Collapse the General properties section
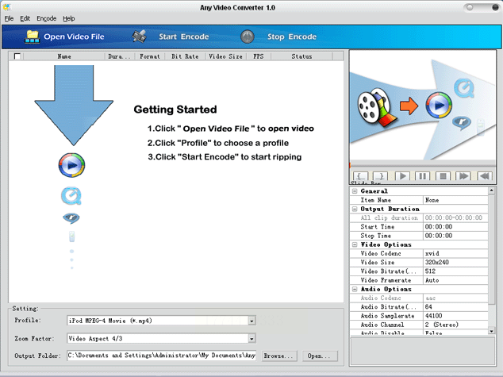 354,191
